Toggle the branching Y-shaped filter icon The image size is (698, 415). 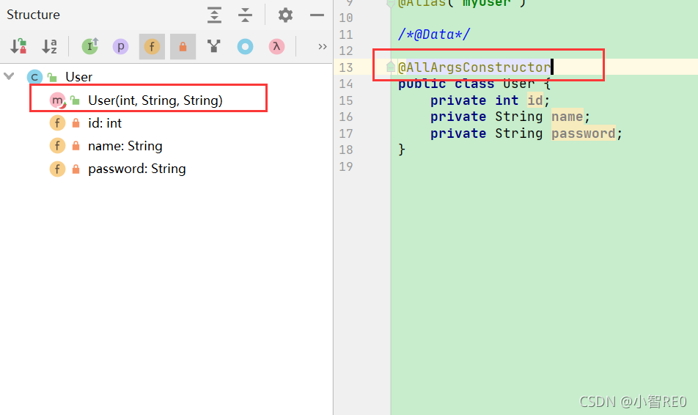pyautogui.click(x=213, y=46)
